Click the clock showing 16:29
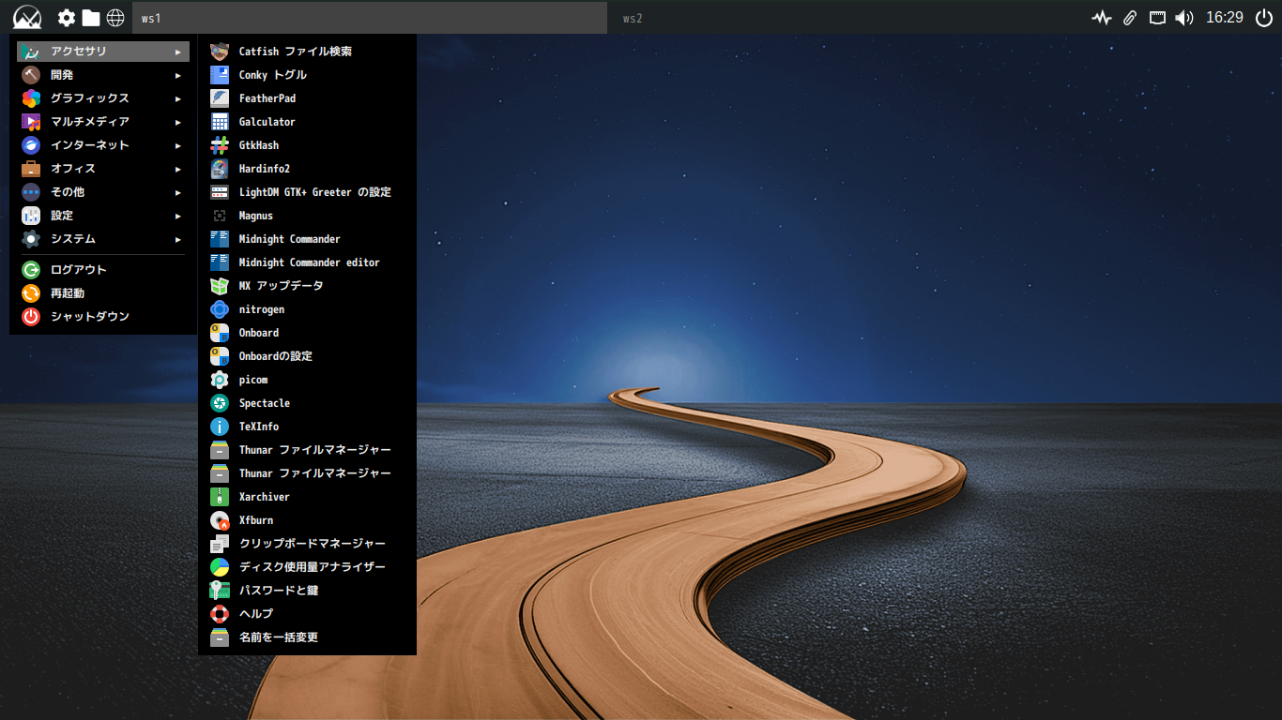 [x=1224, y=18]
